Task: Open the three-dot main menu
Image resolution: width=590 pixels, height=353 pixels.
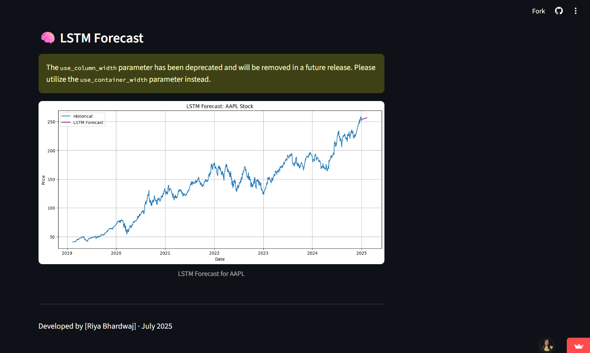Action: click(x=575, y=11)
